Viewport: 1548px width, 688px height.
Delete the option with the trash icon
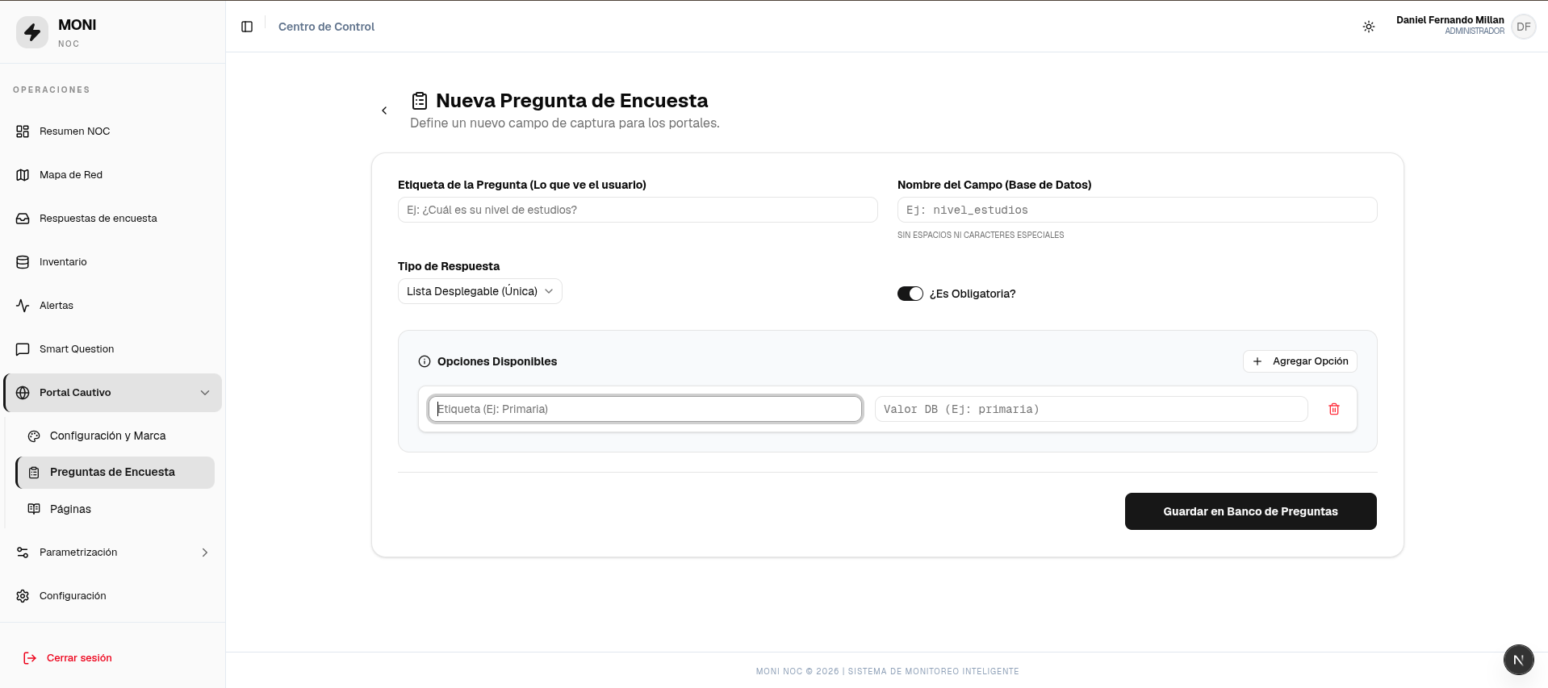tap(1334, 409)
